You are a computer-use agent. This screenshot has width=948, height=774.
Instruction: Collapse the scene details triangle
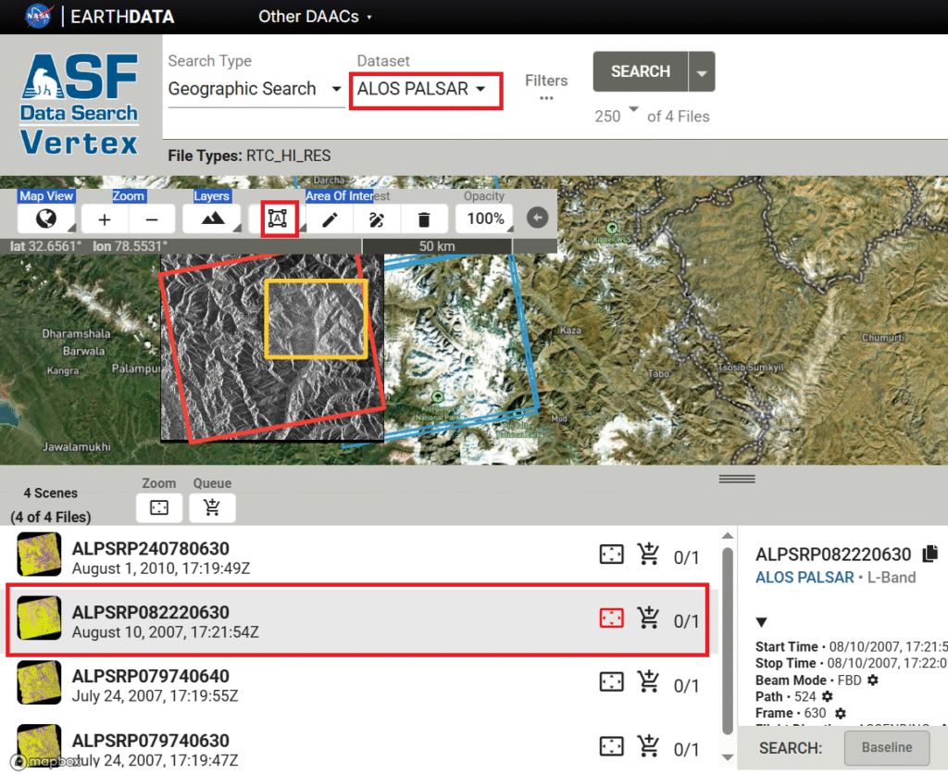[x=762, y=621]
